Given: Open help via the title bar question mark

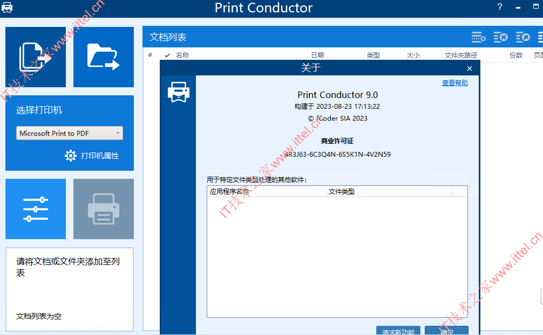Looking at the screenshot, I should (x=500, y=6).
